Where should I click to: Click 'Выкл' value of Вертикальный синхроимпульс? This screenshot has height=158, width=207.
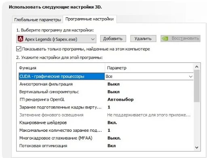click(x=114, y=92)
